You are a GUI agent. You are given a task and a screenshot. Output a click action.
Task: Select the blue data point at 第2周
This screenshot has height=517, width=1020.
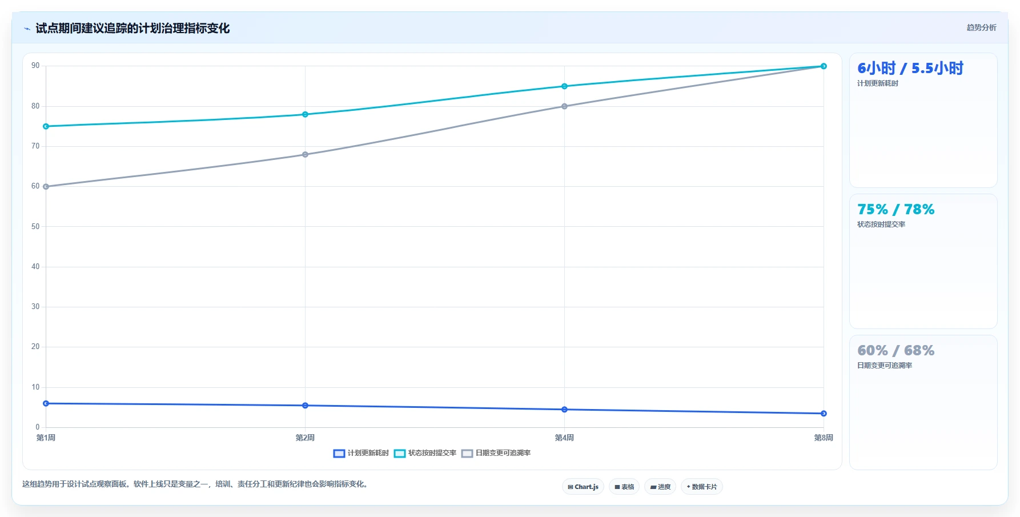[305, 406]
